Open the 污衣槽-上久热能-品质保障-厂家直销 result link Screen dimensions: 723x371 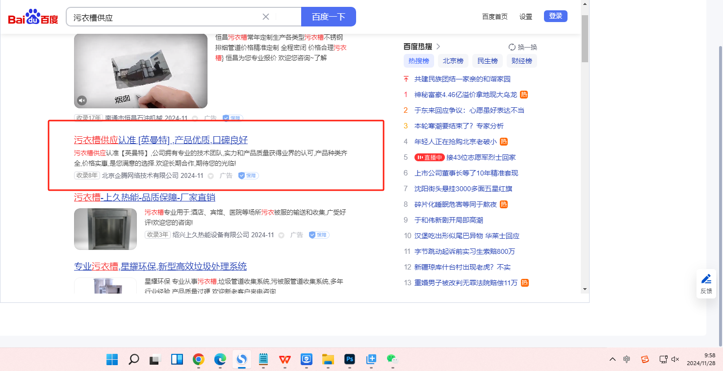(144, 198)
